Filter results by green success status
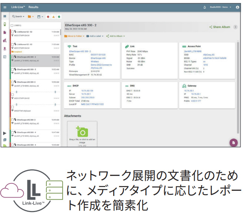 [x=59, y=17]
